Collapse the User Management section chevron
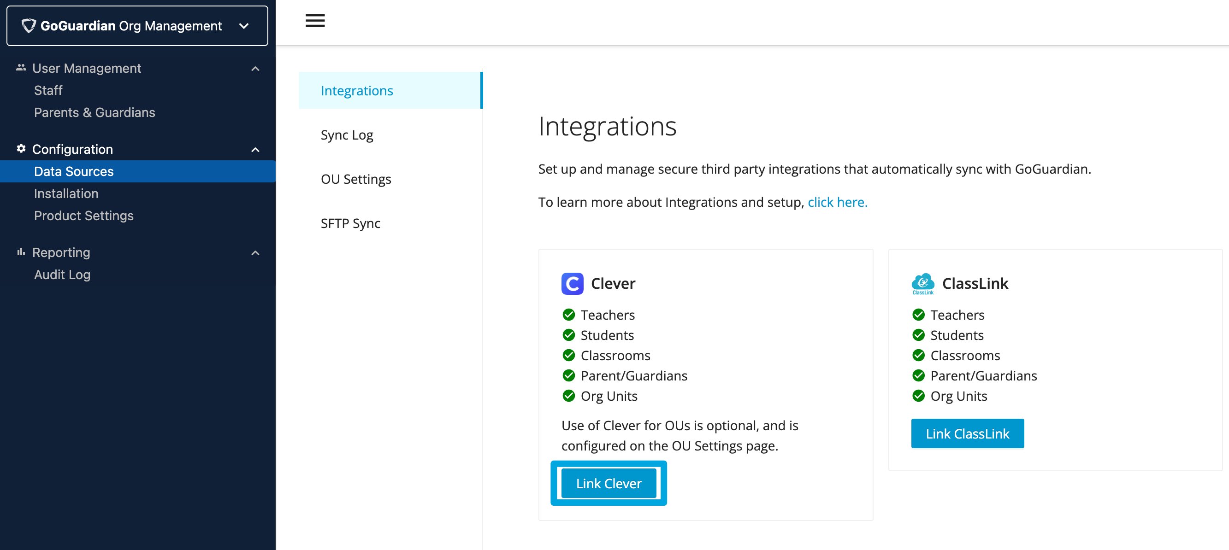1229x550 pixels. [x=255, y=69]
